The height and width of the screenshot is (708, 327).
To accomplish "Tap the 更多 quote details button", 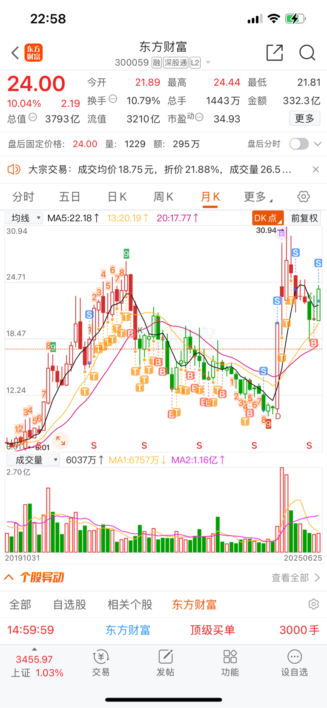I will [x=304, y=118].
